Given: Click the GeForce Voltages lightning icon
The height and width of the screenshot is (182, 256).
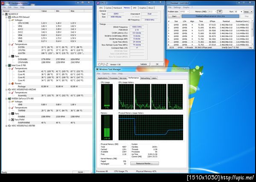Looking at the screenshot, I should (x=12, y=102).
